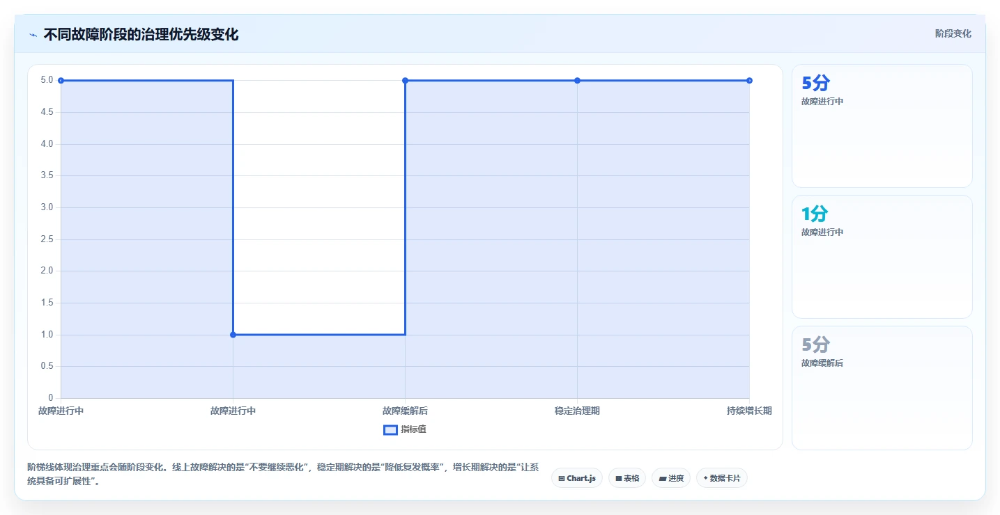Open the gray 5分 故障缓解后 card
Image resolution: width=1000 pixels, height=515 pixels.
pos(882,388)
